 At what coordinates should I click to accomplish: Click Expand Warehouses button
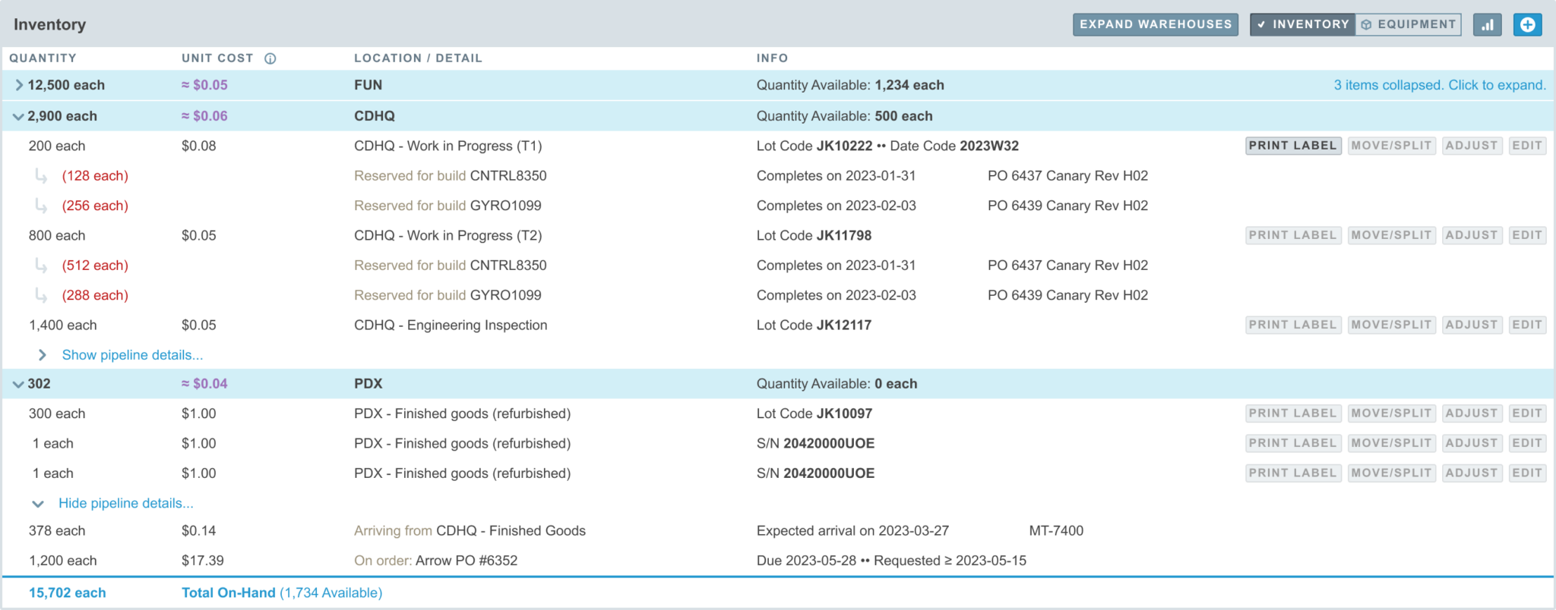click(x=1155, y=24)
